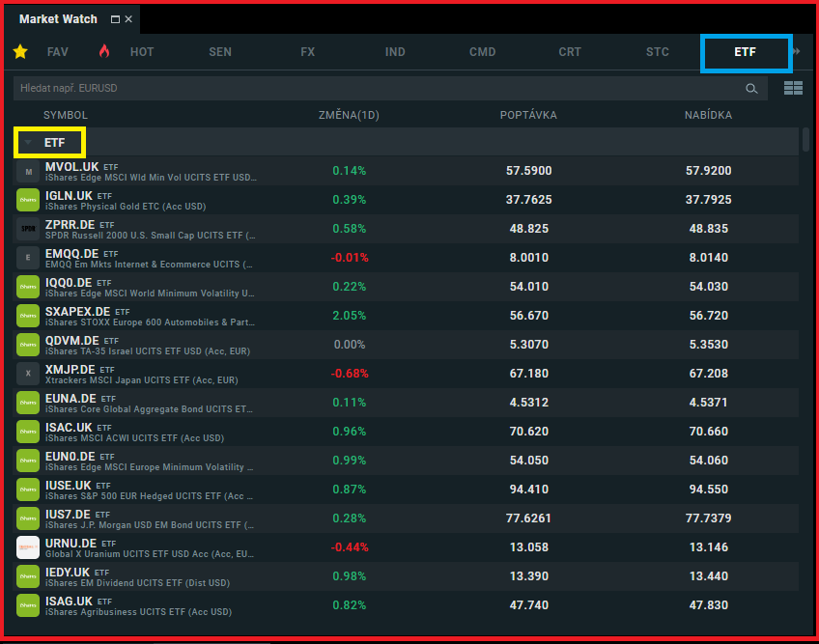
Task: Switch layout with the grid view icon
Action: [x=793, y=89]
